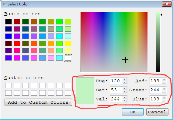This screenshot has height=120, width=173.
Task: Click the crosshair in the color spectrum
Action: click(125, 60)
